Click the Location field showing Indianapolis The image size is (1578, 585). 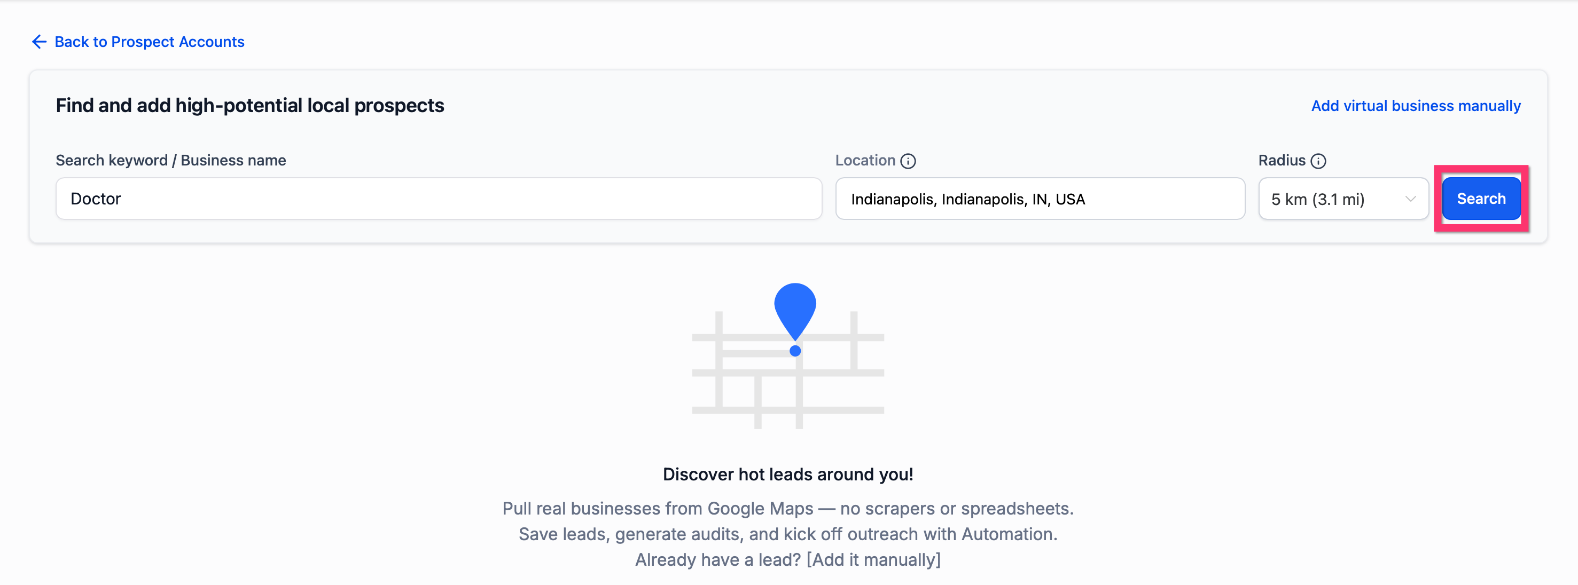[1040, 199]
